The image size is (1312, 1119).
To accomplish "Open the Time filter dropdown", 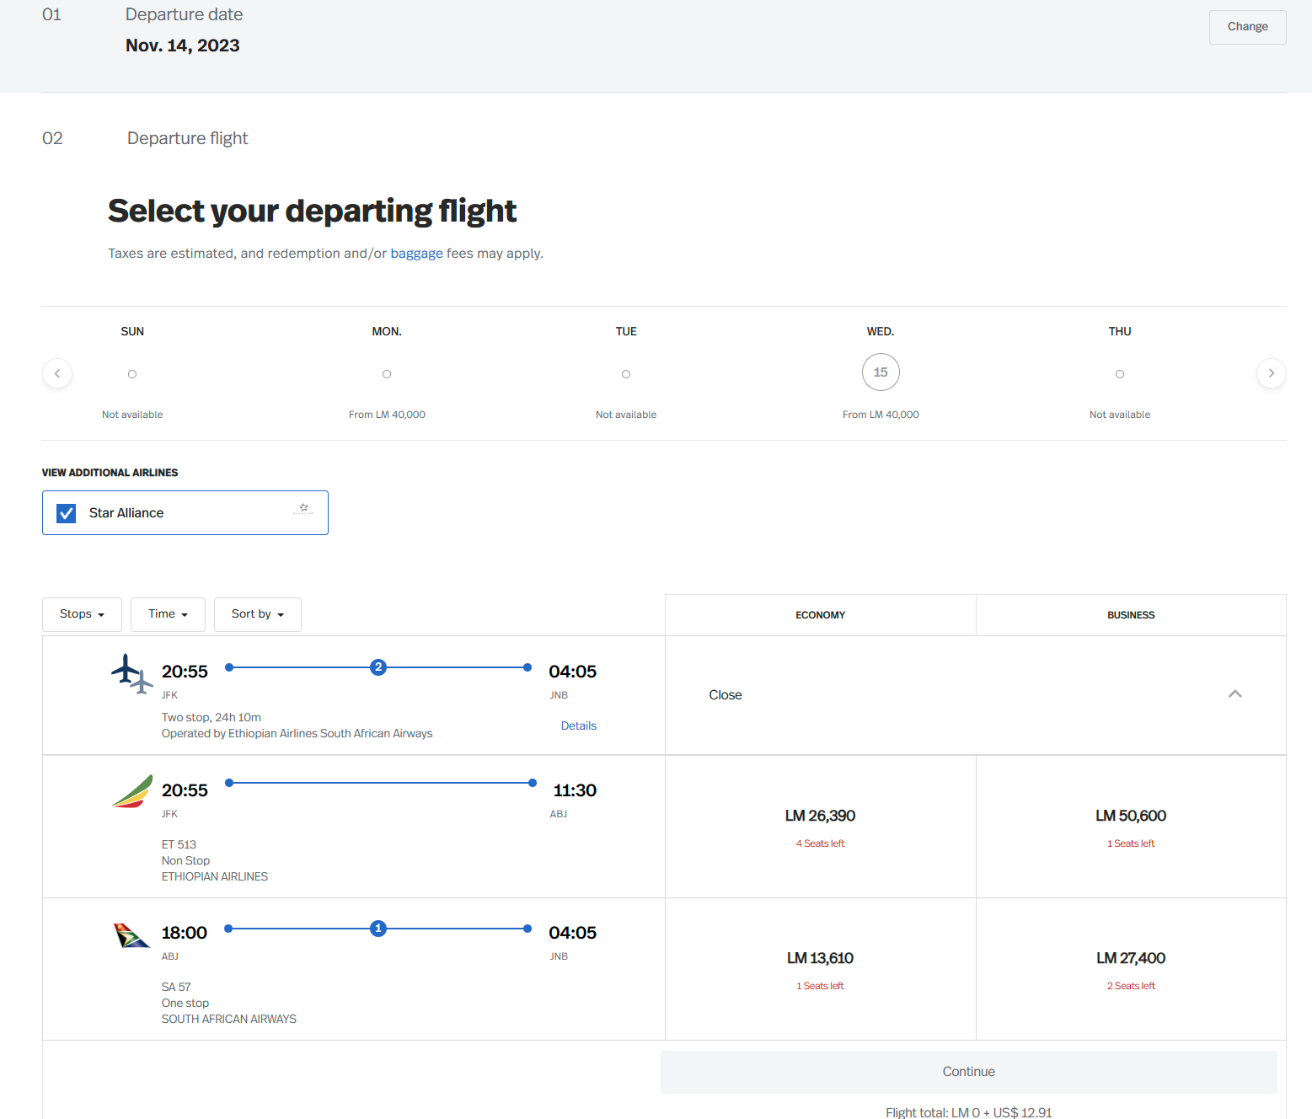I will click(168, 614).
